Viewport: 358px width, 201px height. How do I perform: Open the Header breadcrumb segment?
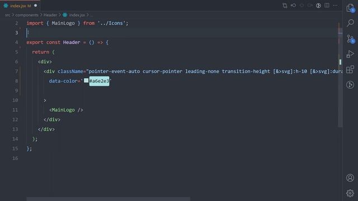(50, 15)
